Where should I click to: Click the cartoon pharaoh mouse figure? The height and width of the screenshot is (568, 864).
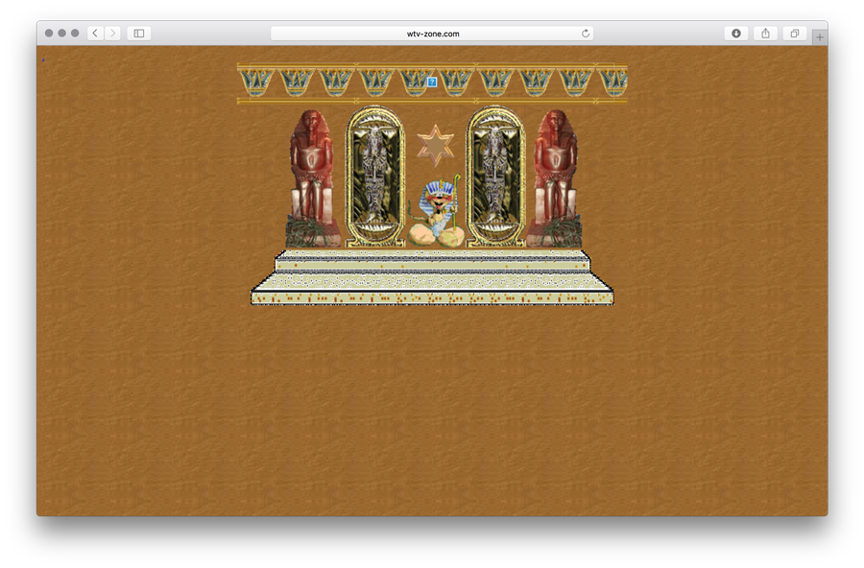pos(437,213)
